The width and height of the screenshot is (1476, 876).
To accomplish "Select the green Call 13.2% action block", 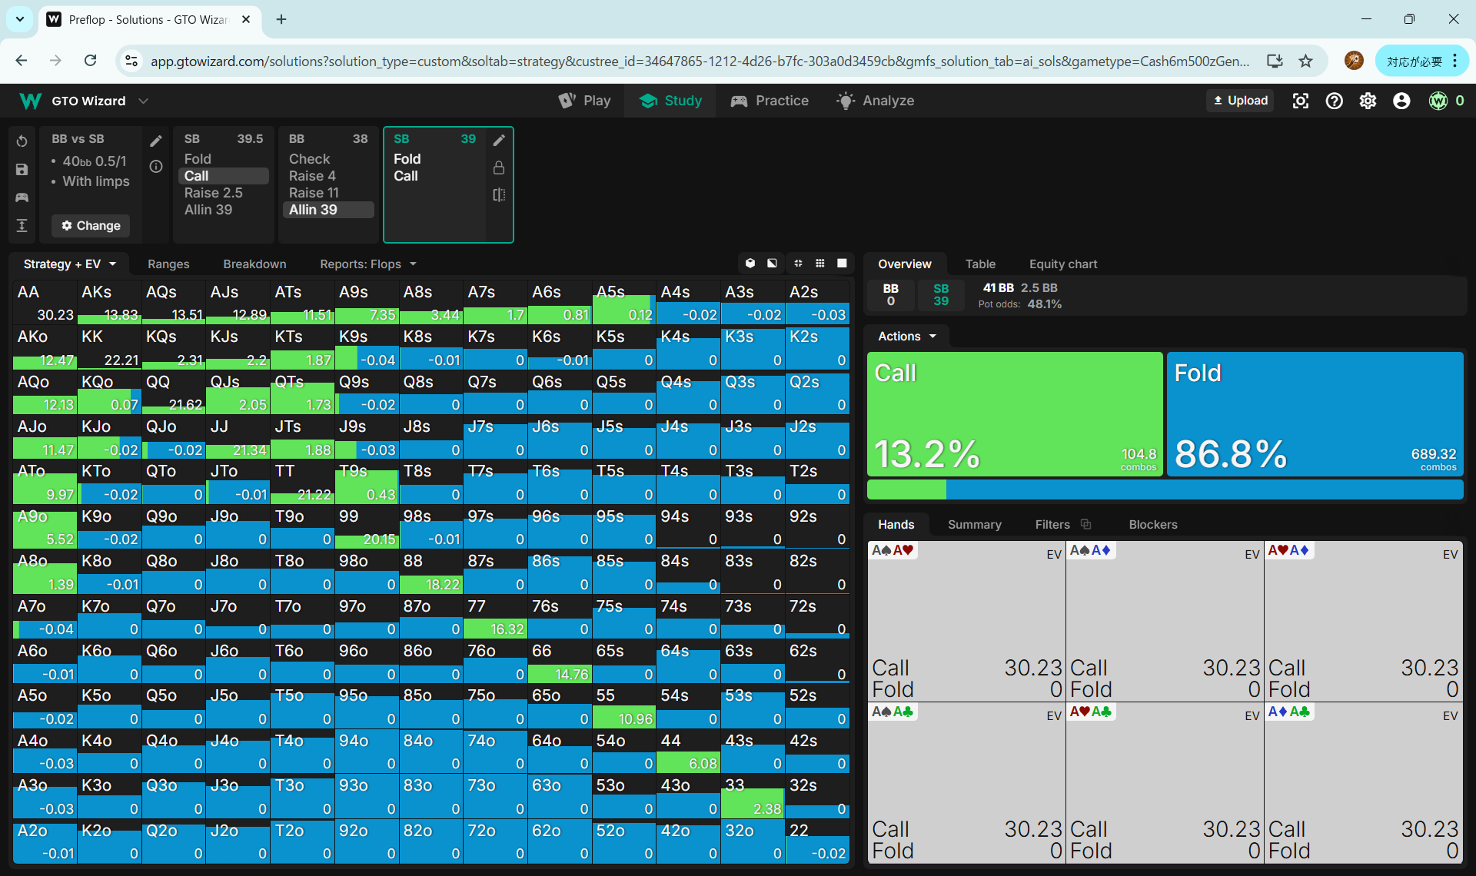I will click(1014, 414).
